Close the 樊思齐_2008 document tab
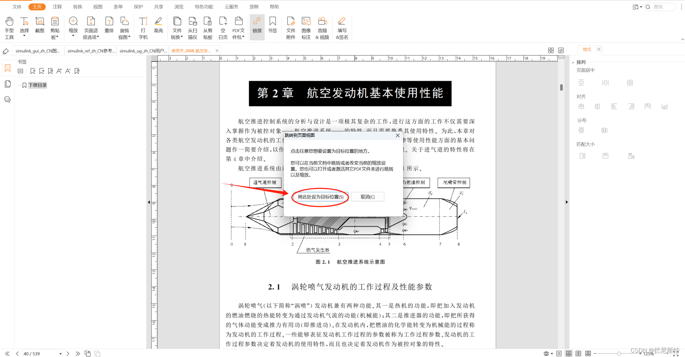 pos(217,51)
